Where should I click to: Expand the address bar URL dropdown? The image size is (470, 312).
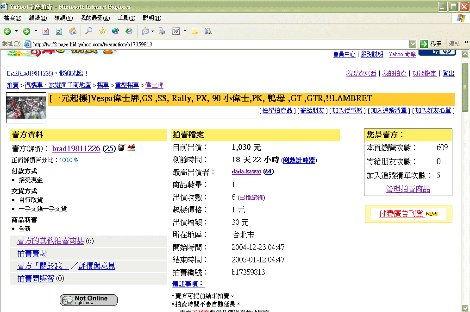click(413, 44)
